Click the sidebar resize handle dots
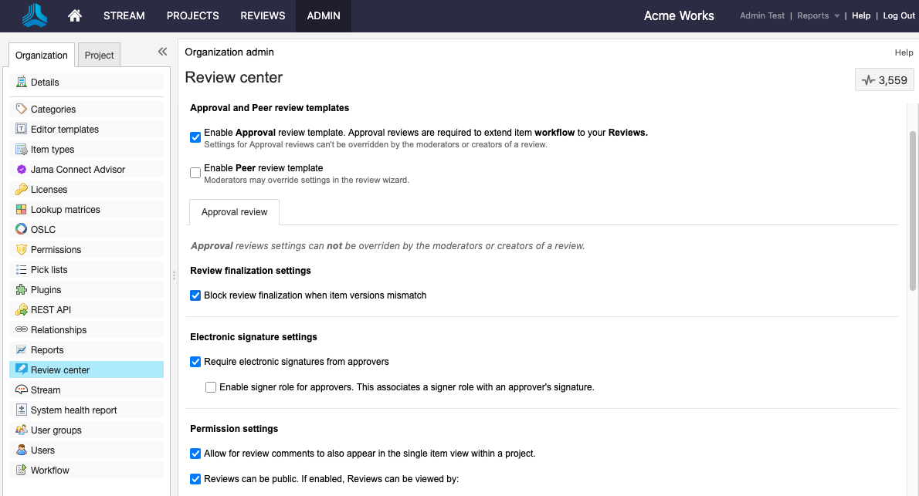Image resolution: width=919 pixels, height=496 pixels. [x=174, y=275]
